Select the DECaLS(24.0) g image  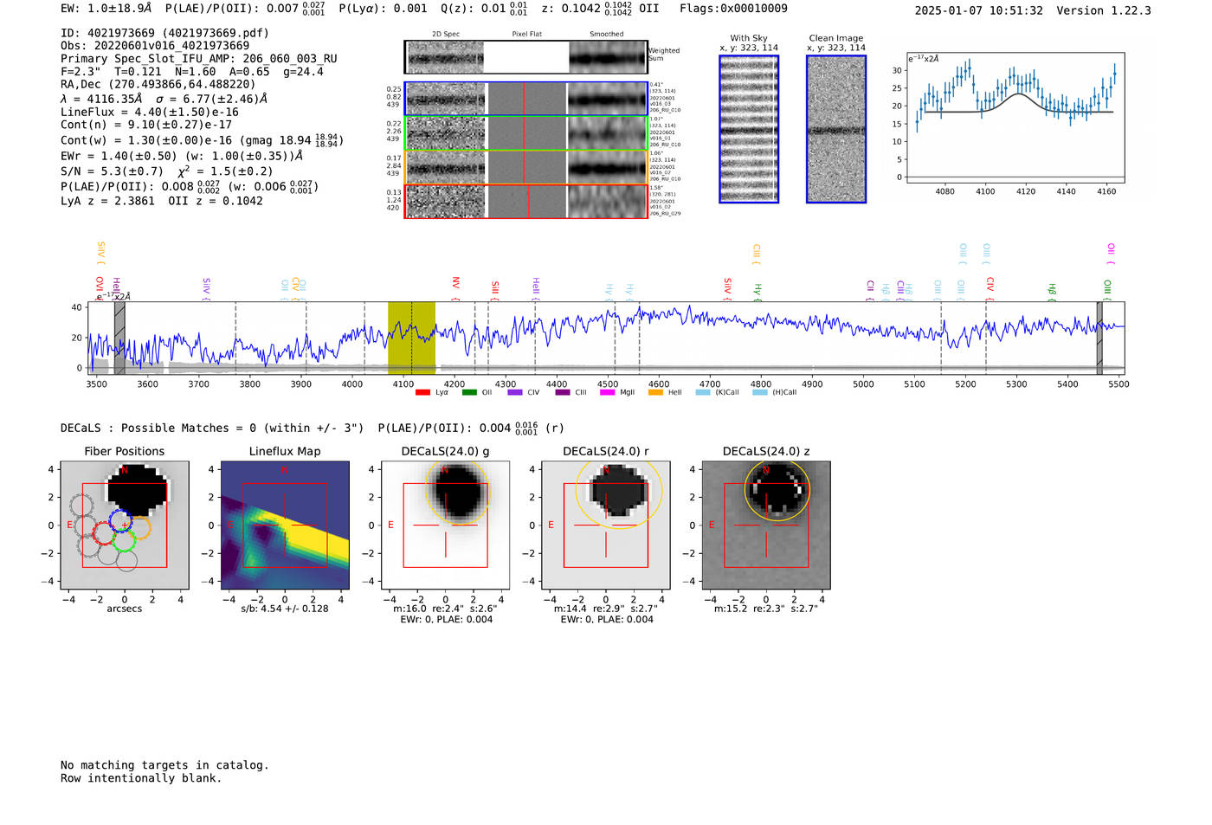[x=446, y=525]
